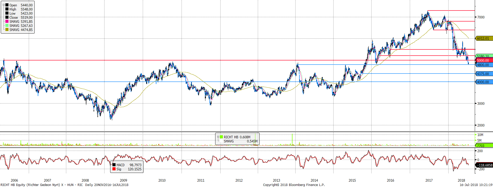The width and height of the screenshot is (493, 187).
Task: Click the 2017 year axis label
Action: pyautogui.click(x=429, y=180)
